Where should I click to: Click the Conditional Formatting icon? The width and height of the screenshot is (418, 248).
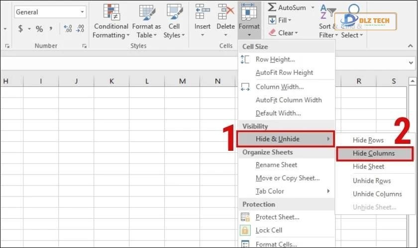pos(111,12)
